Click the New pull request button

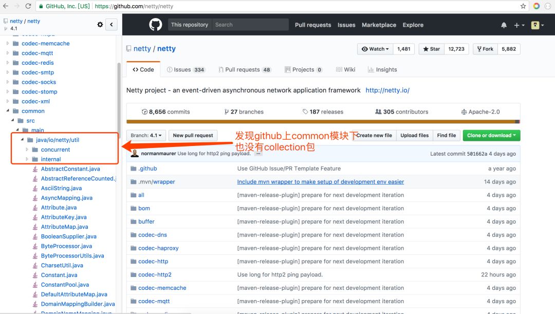click(x=193, y=135)
